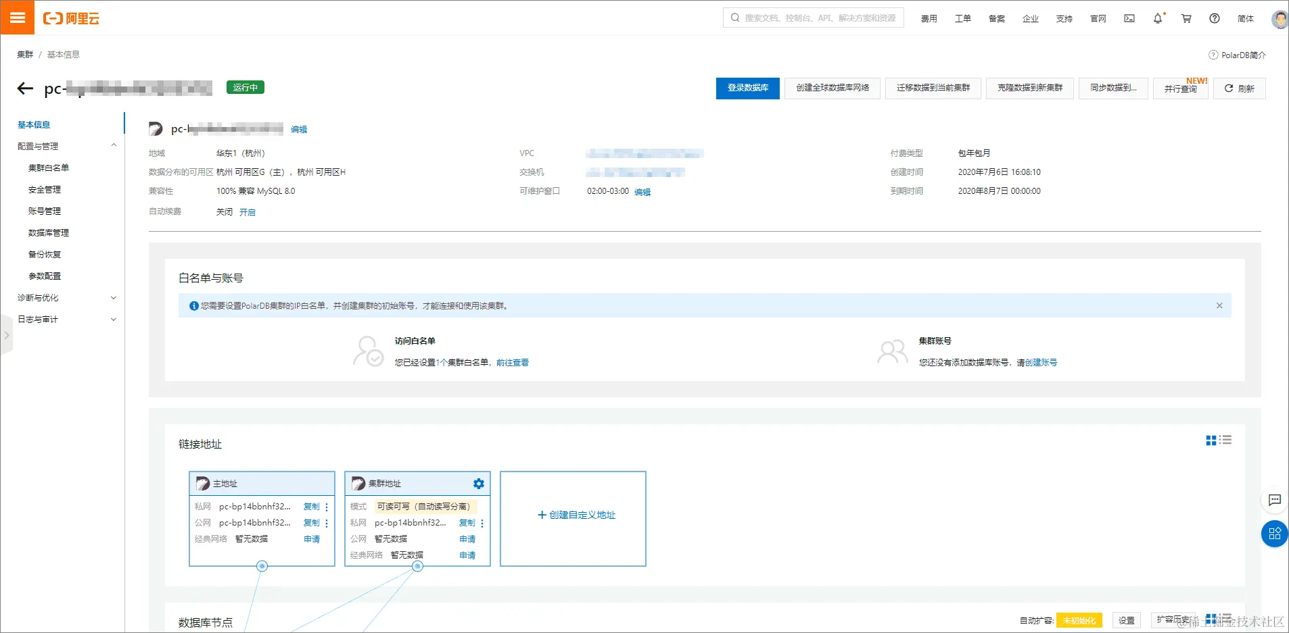Open the 支持 top menu
1289x633 pixels.
tap(1064, 19)
